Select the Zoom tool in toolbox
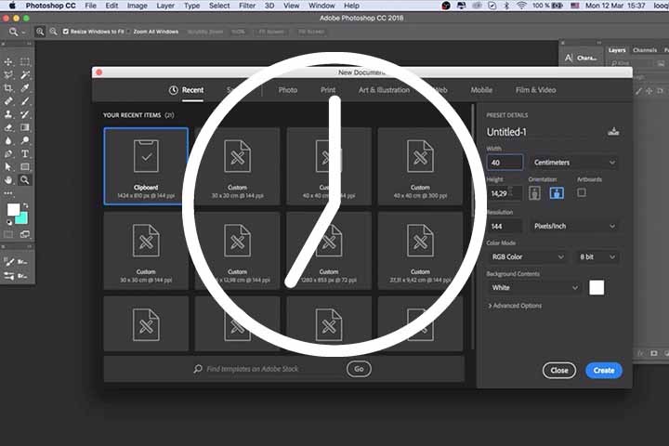669x446 pixels. (x=25, y=180)
